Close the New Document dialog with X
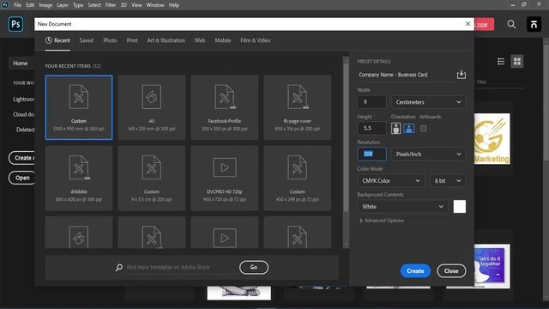This screenshot has height=309, width=549. 468,24
